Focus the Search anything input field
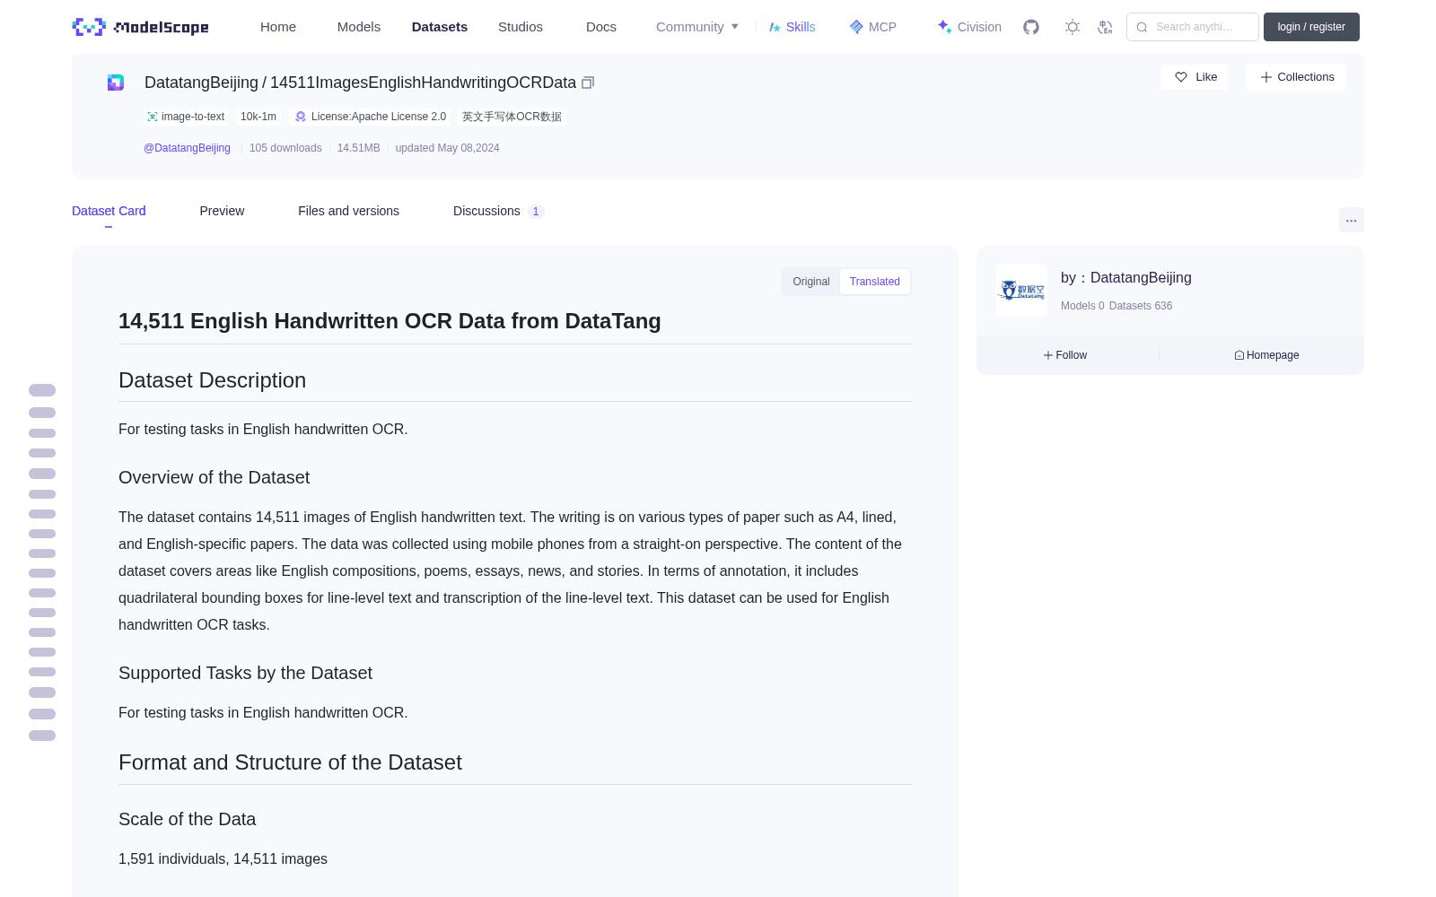 point(1193,27)
